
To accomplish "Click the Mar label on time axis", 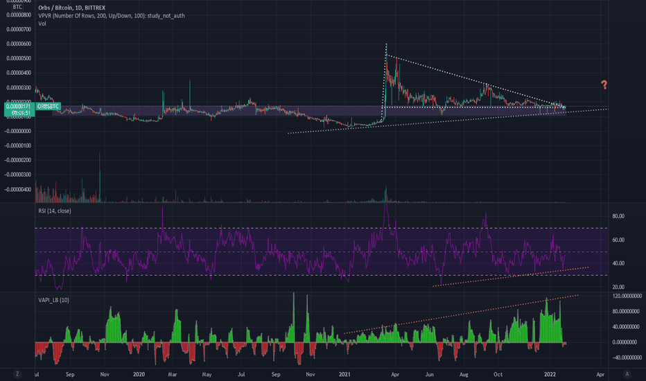I will tap(173, 374).
